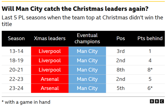Select the blue Man City cell for 23-24
This screenshot has width=166, height=107.
(87, 88)
